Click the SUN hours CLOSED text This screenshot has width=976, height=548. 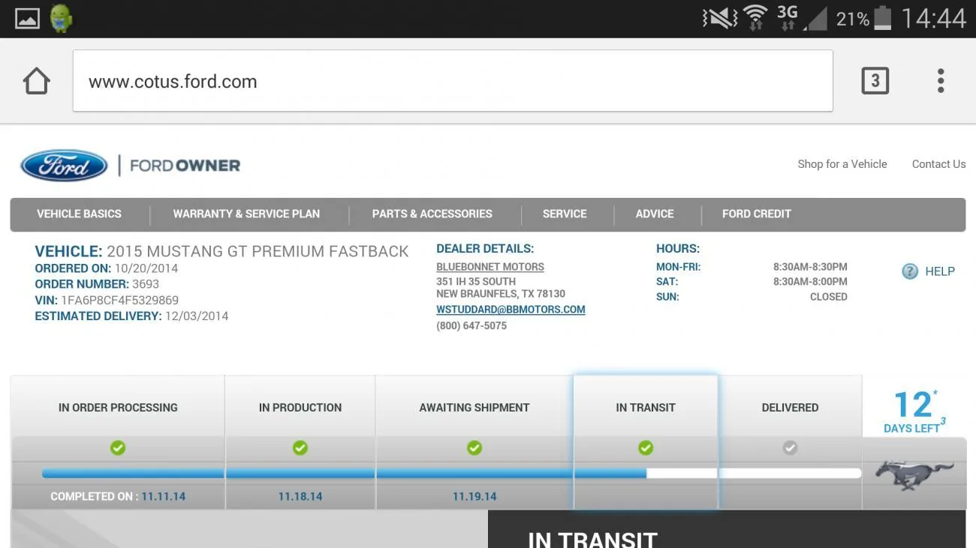(x=829, y=297)
